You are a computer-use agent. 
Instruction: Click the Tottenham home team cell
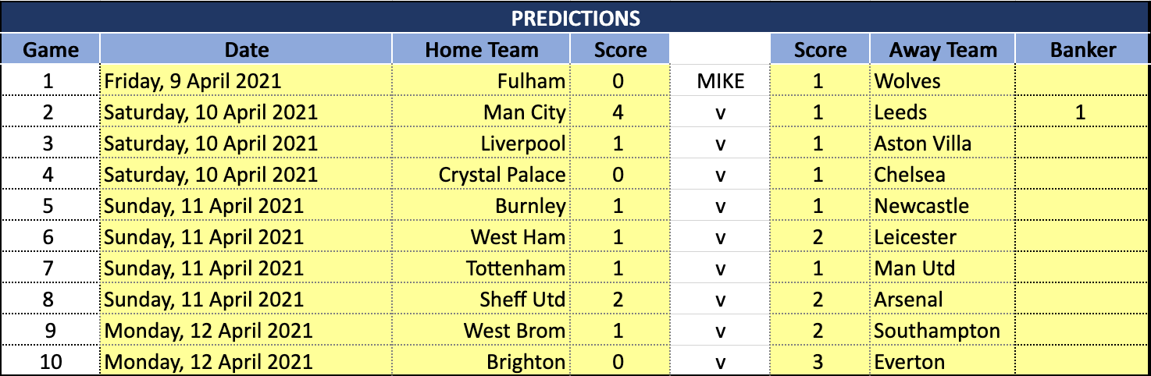(x=481, y=268)
